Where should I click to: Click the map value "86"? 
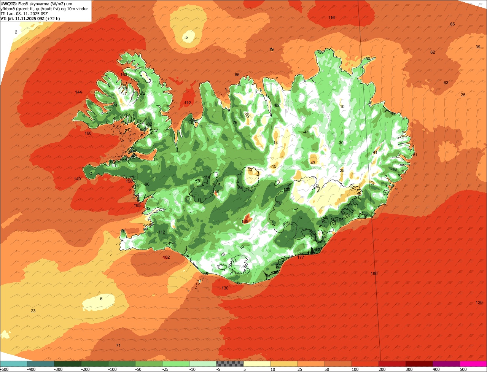click(x=237, y=75)
